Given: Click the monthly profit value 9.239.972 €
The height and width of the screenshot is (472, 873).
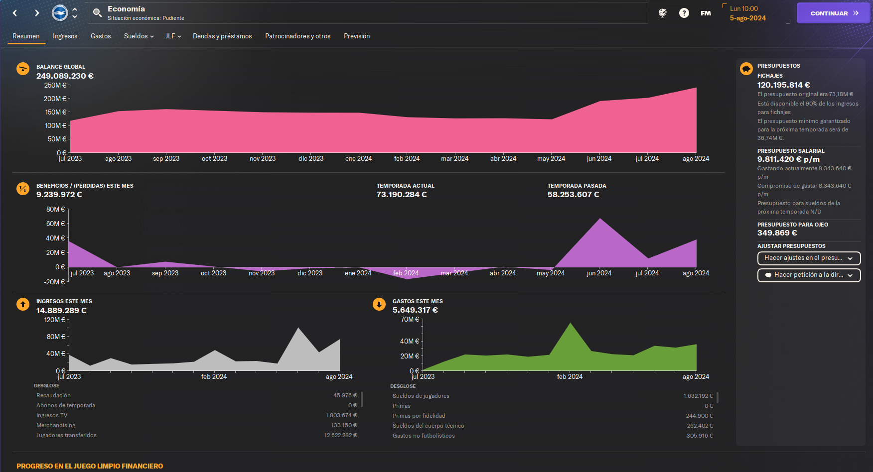Looking at the screenshot, I should click(59, 195).
